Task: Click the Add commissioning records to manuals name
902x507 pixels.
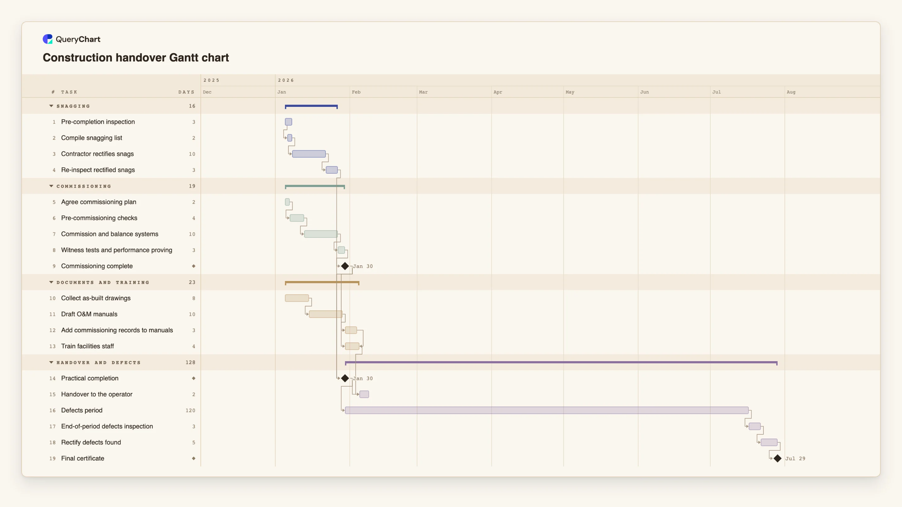Action: coord(117,330)
